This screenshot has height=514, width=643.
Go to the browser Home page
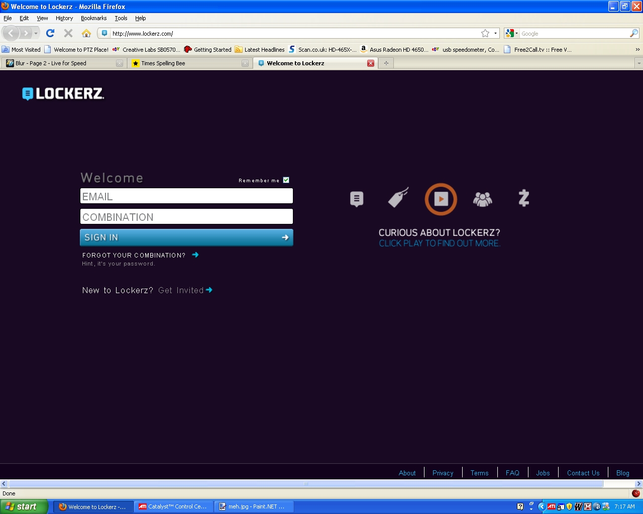[x=86, y=33]
